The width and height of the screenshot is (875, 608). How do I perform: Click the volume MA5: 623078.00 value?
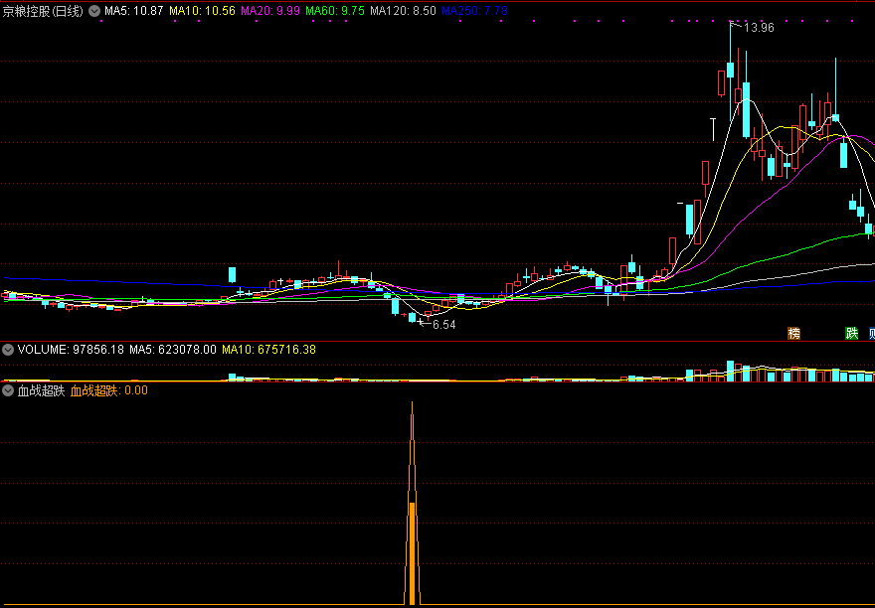click(173, 350)
